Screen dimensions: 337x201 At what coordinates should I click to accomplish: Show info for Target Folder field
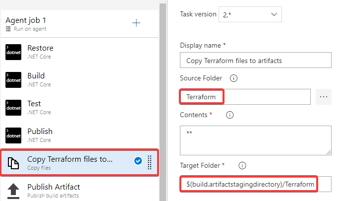[242, 165]
